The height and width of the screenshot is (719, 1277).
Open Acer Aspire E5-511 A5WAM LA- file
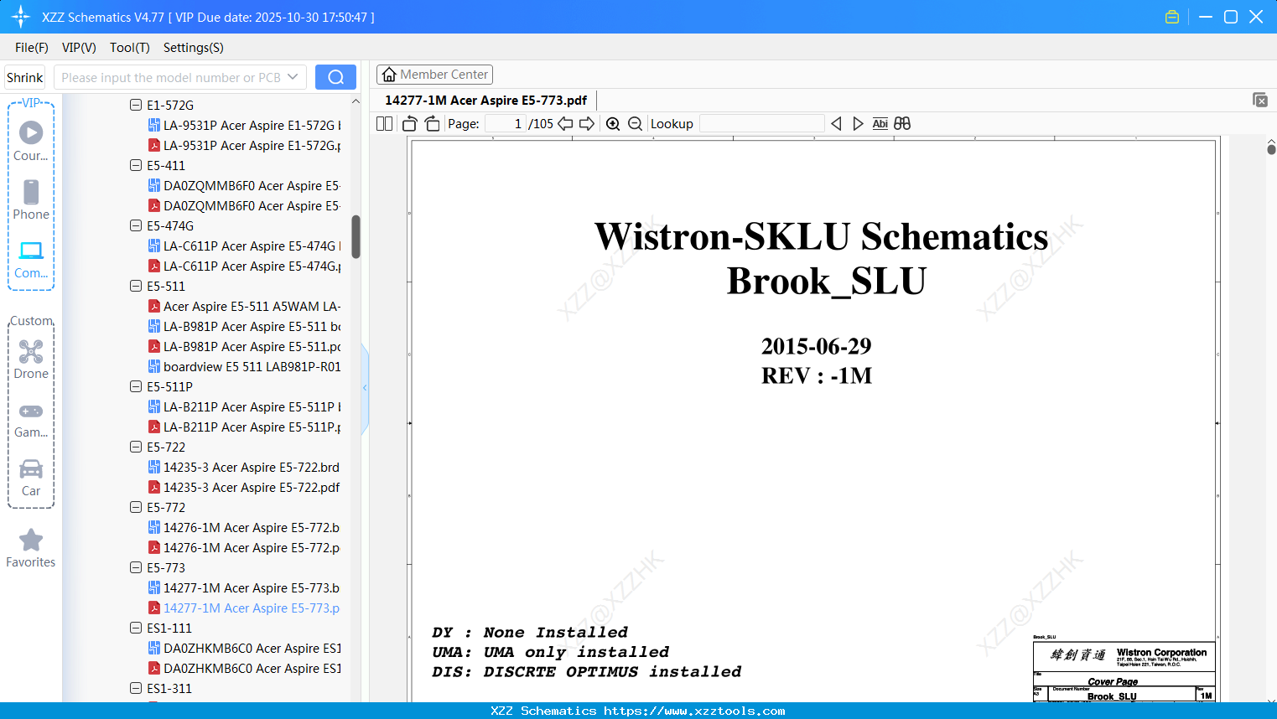[245, 306]
